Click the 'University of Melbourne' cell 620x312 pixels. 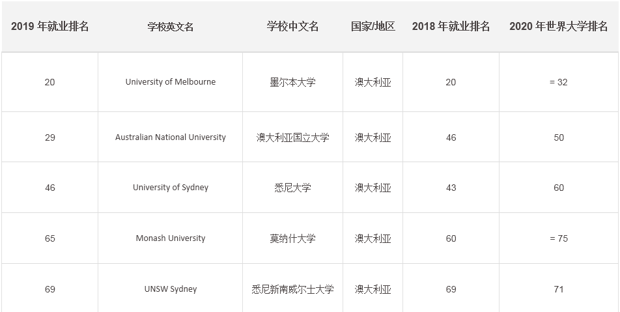point(171,82)
